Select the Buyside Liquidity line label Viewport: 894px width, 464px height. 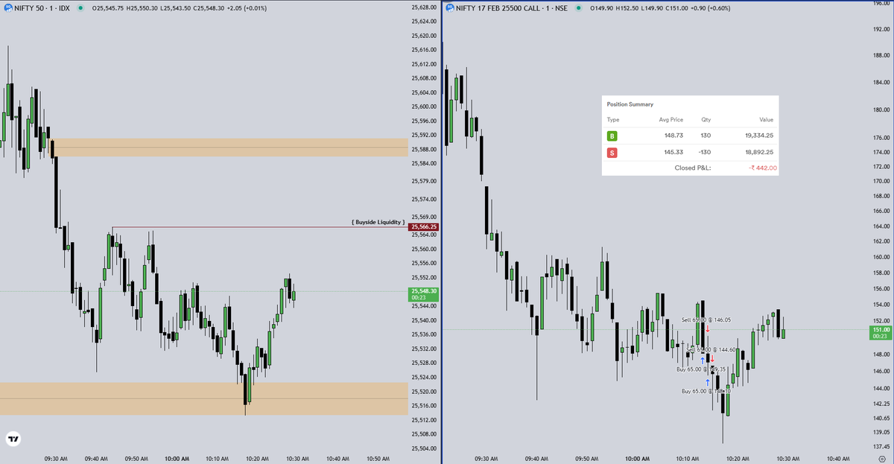(378, 222)
